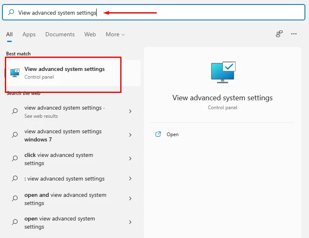
Task: Switch to the Apps tab
Action: click(29, 35)
